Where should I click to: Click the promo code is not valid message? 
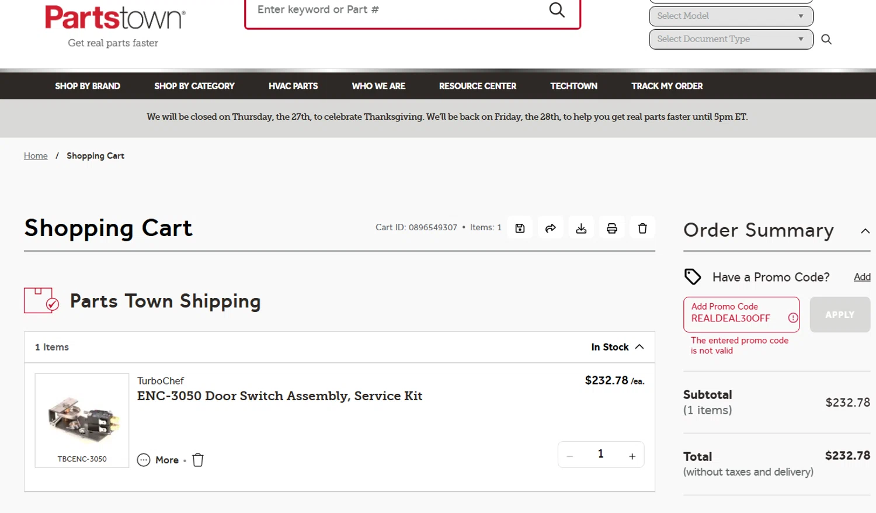[x=739, y=345]
